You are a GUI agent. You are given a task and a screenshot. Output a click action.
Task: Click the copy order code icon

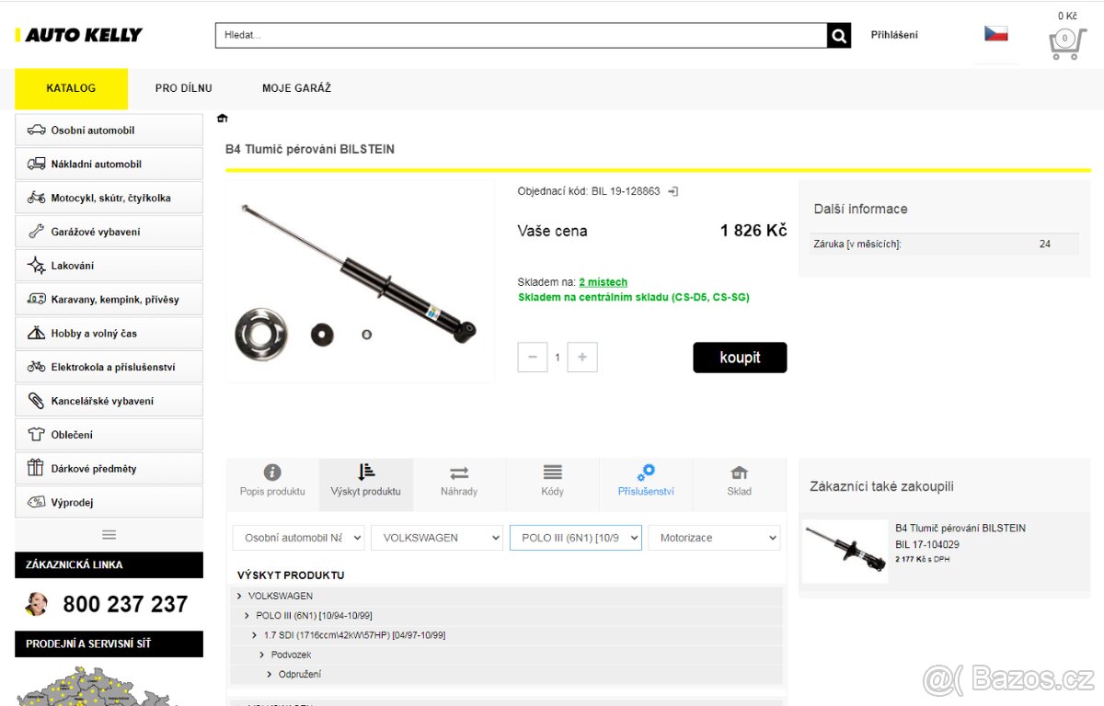[673, 191]
